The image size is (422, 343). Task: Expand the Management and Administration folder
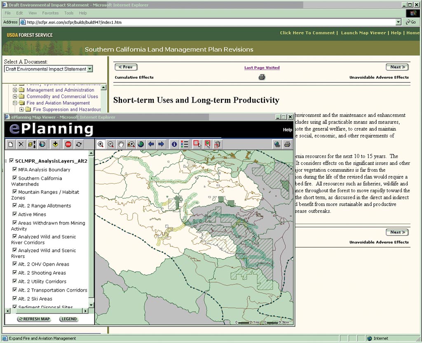tap(15, 90)
